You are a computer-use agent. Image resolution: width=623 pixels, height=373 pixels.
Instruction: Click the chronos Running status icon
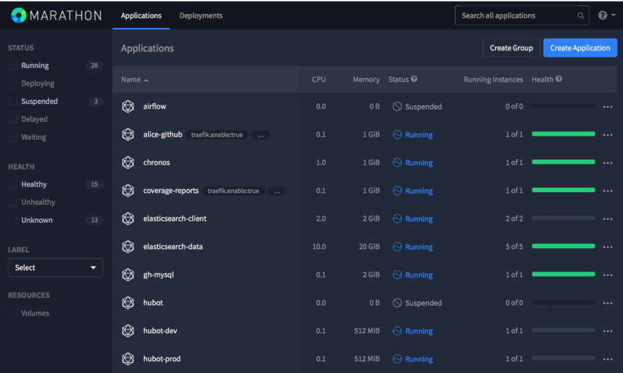click(397, 162)
